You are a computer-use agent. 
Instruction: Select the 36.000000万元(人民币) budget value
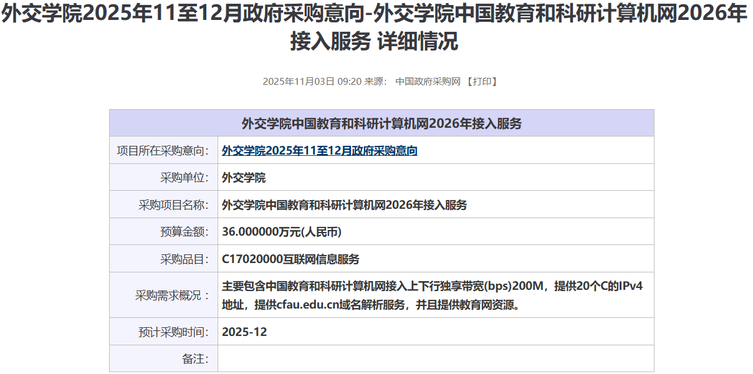pos(281,232)
